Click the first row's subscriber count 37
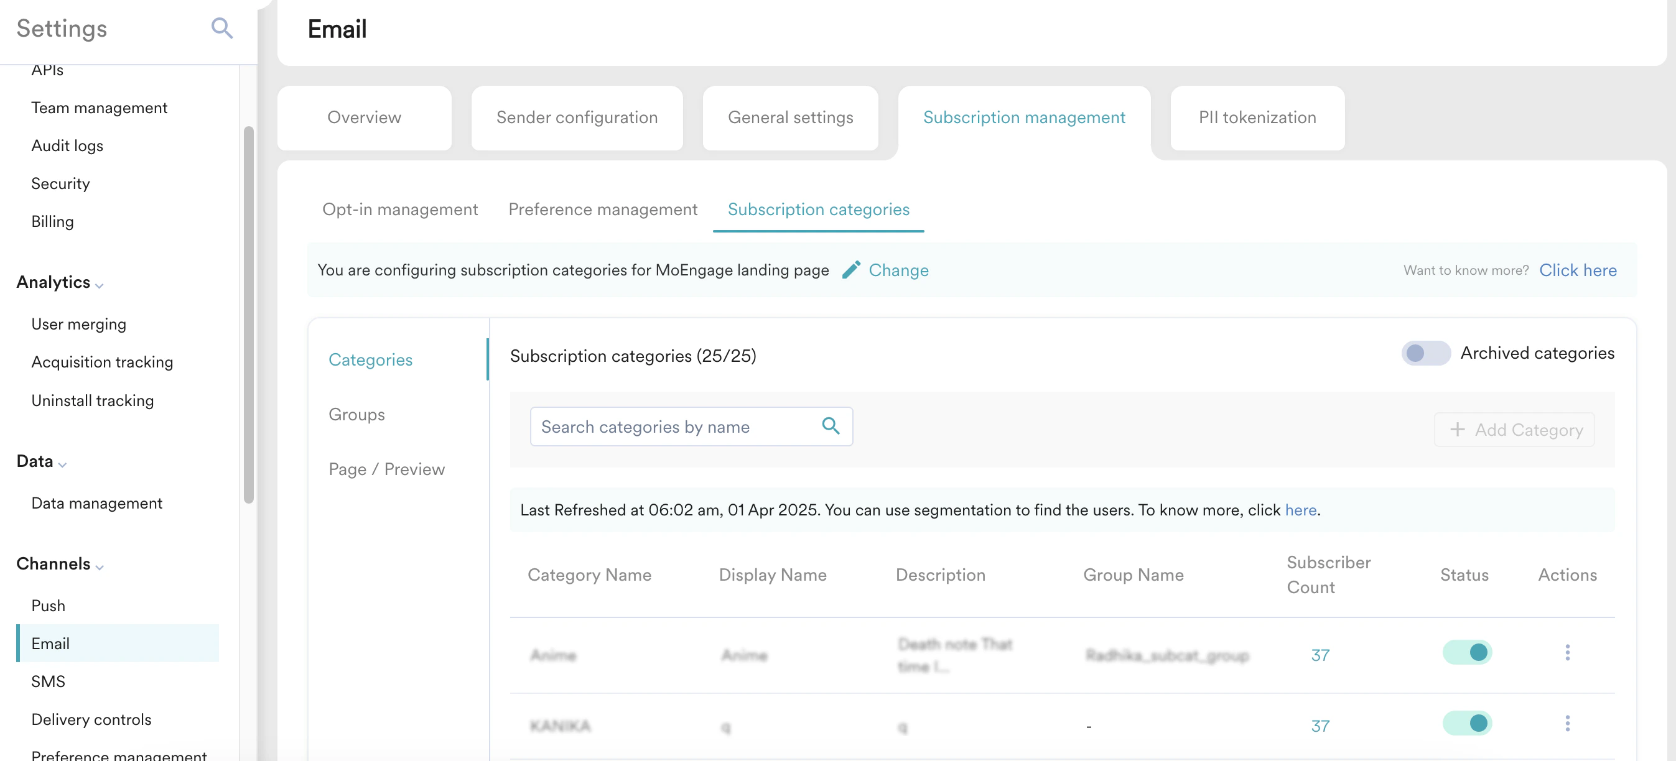The height and width of the screenshot is (761, 1676). point(1320,655)
